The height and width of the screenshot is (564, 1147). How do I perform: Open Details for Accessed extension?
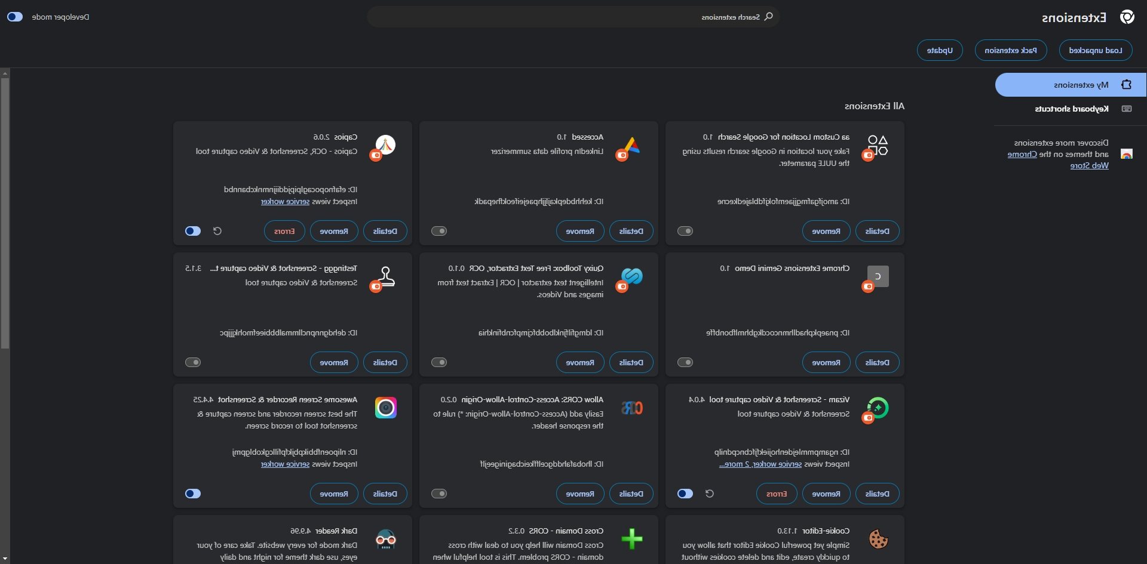coord(631,231)
